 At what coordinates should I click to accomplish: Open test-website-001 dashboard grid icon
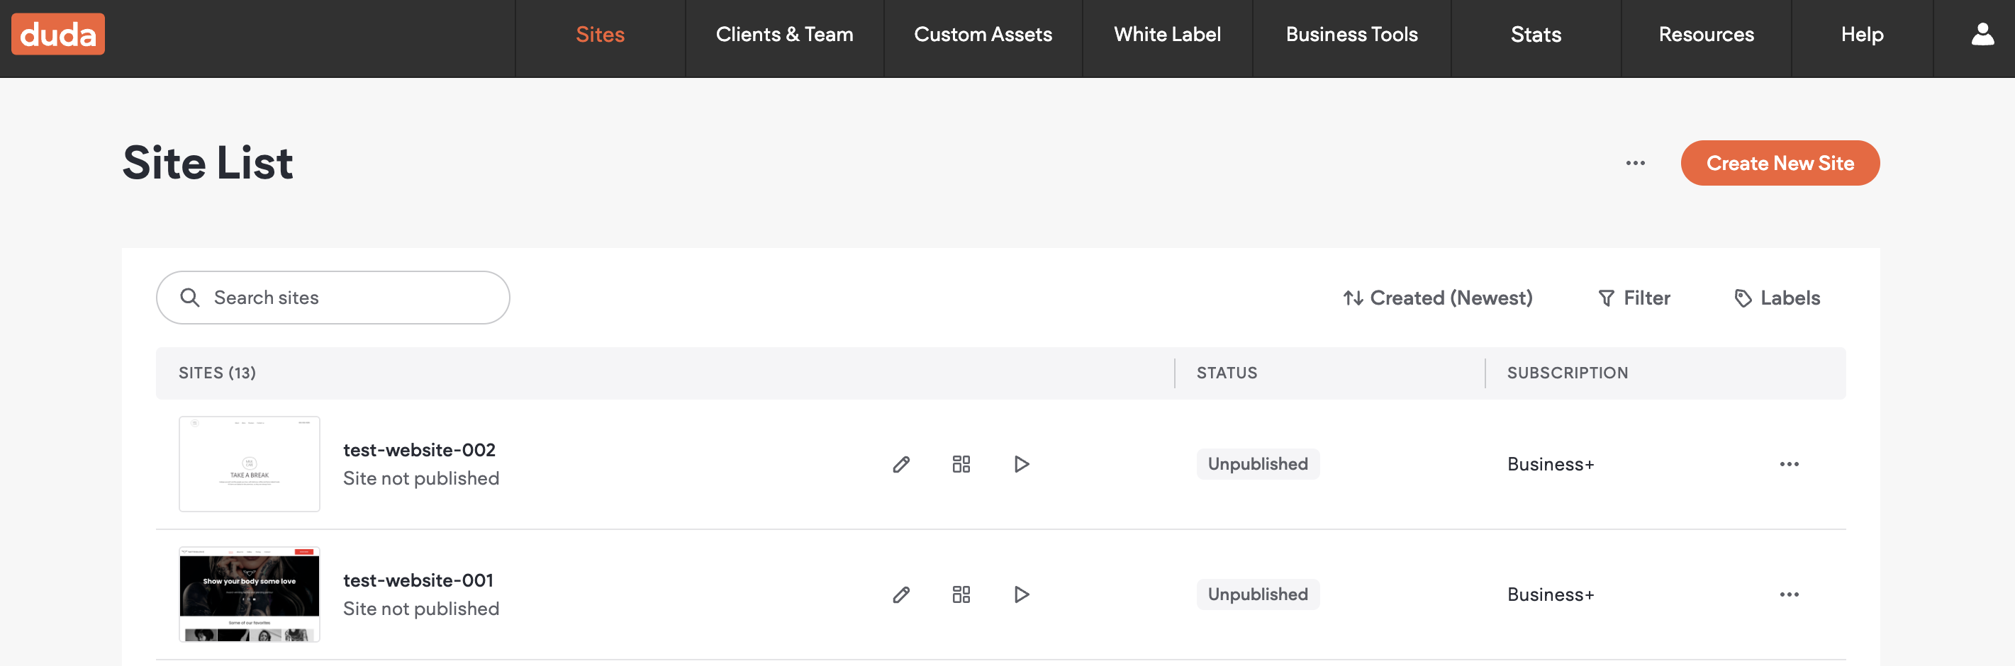(961, 595)
